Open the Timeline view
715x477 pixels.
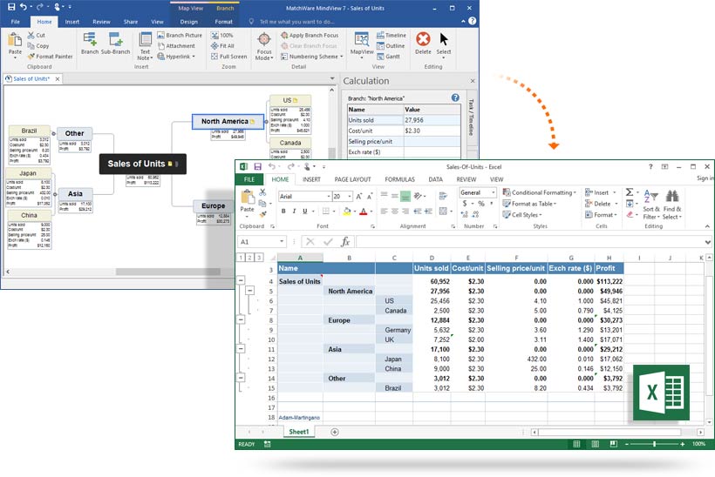pos(392,35)
